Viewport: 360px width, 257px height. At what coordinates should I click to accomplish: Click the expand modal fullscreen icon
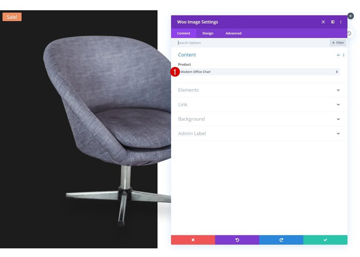[x=323, y=22]
